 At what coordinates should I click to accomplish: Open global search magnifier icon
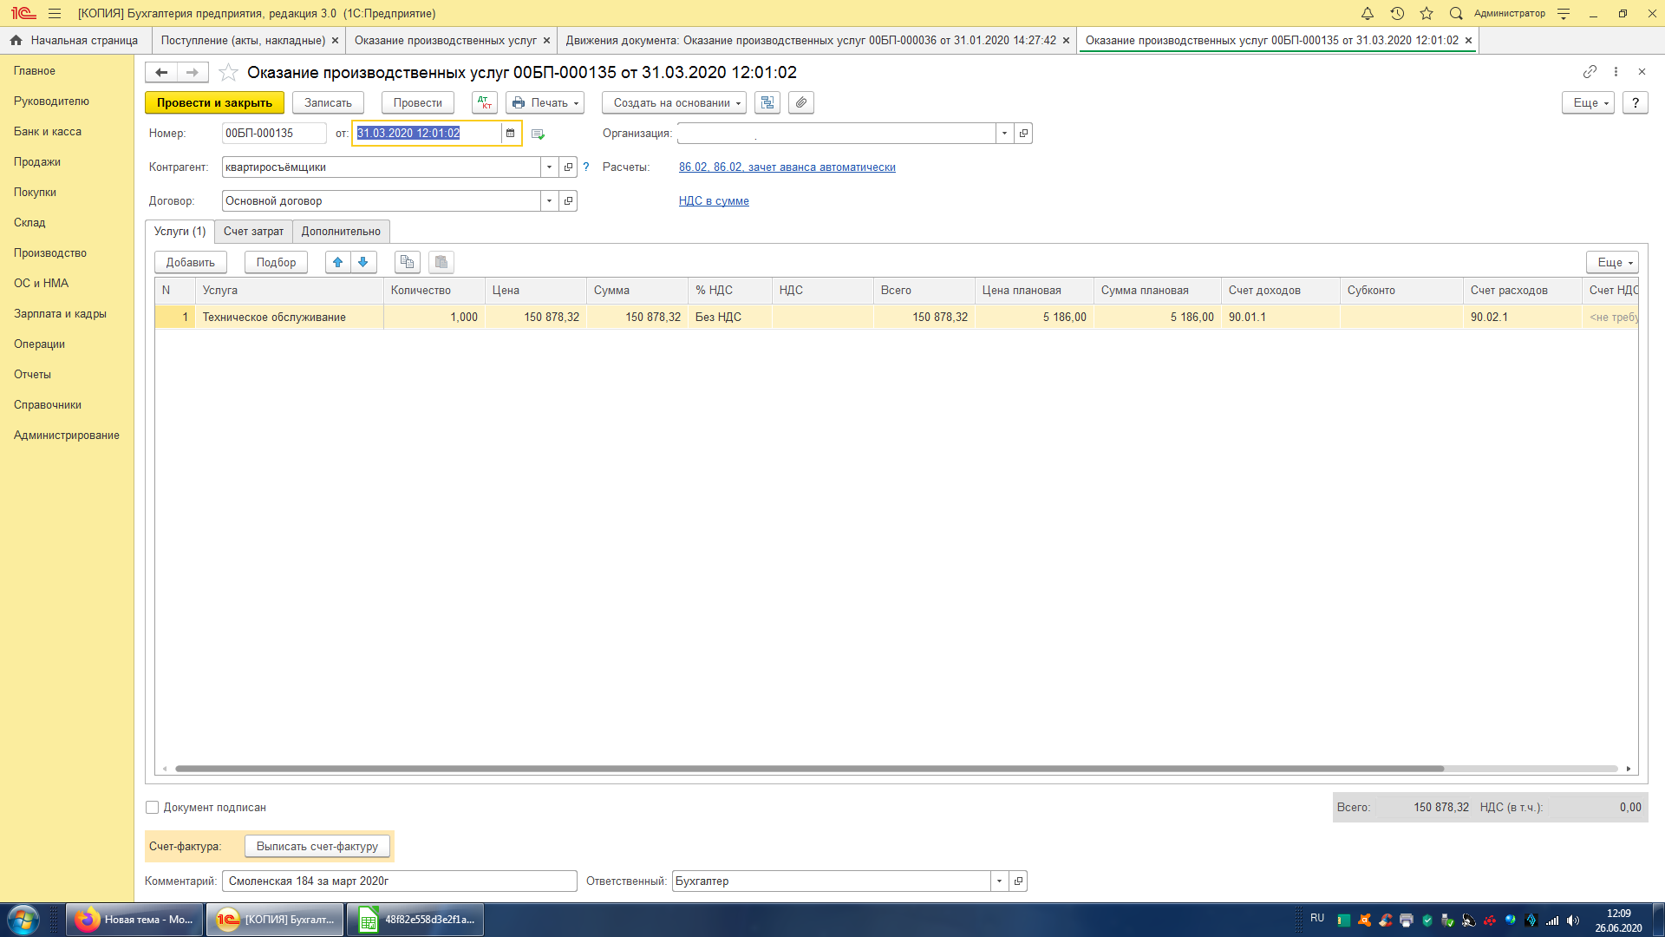(x=1456, y=13)
